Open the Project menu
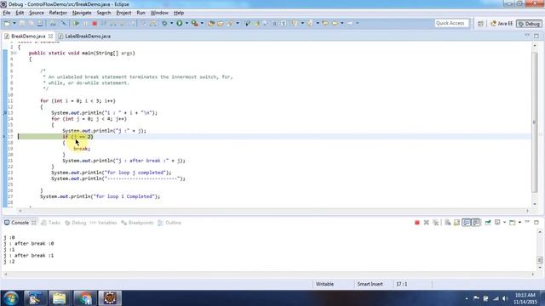Viewport: 545px width, 306px height. coord(123,13)
